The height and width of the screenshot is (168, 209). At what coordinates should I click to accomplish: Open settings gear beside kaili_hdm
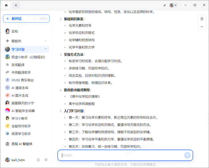point(46,160)
